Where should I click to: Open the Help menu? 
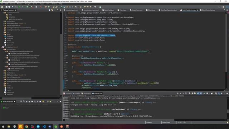click(x=61, y=4)
